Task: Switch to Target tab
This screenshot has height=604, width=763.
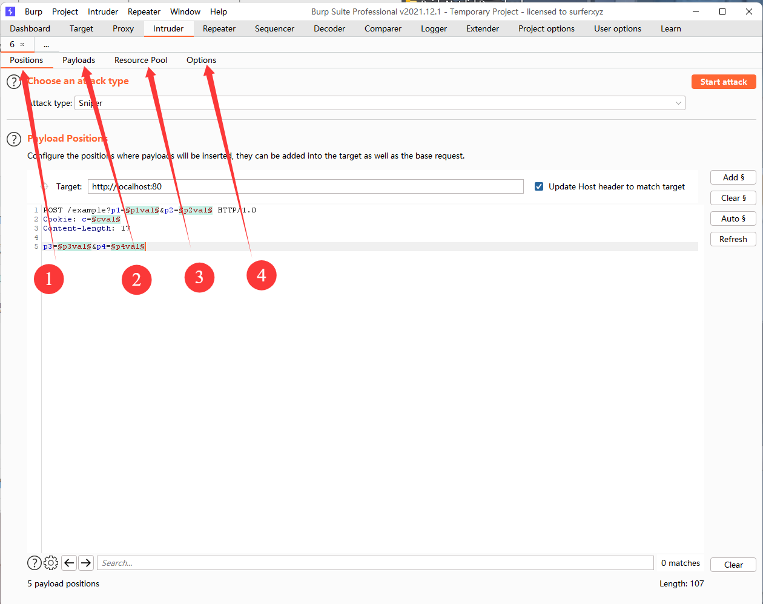Action: [81, 28]
